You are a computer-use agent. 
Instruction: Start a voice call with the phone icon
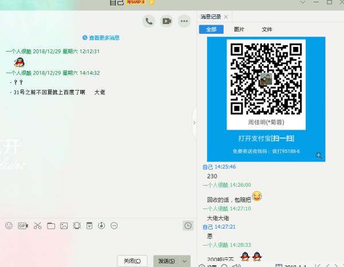[149, 21]
